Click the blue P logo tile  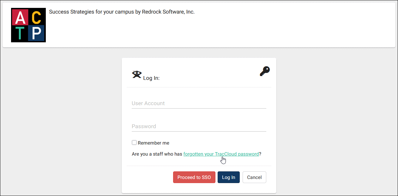pyautogui.click(x=36, y=33)
